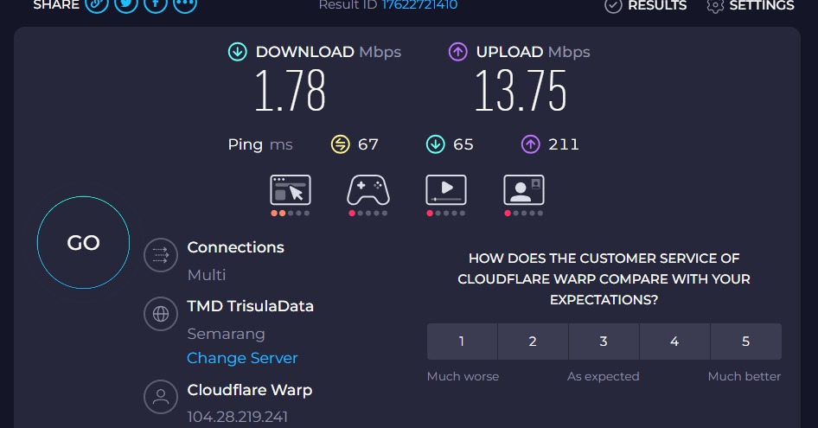
Task: Click the Ping ms label
Action: [259, 144]
